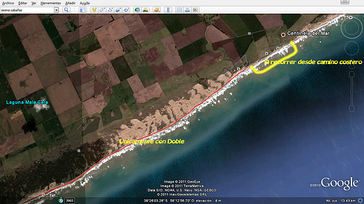This screenshot has height=204, width=364.
Task: Toggle sunlight across the landscape icon
Action: [x=146, y=10]
